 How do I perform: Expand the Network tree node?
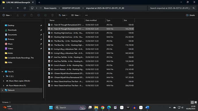point(2,90)
